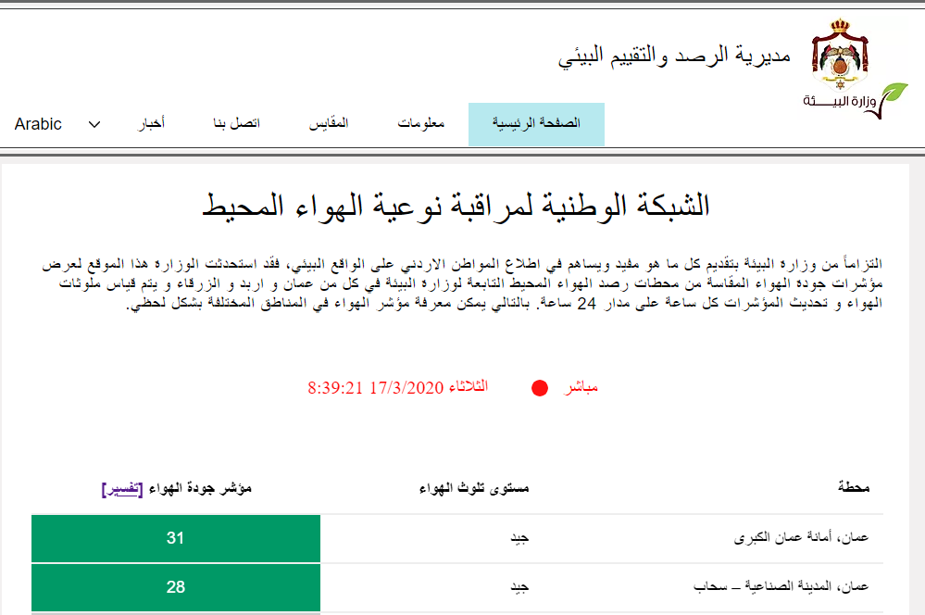The image size is (925, 615).
Task: Click the Jordanian royal coat of arms logo
Action: [840, 54]
